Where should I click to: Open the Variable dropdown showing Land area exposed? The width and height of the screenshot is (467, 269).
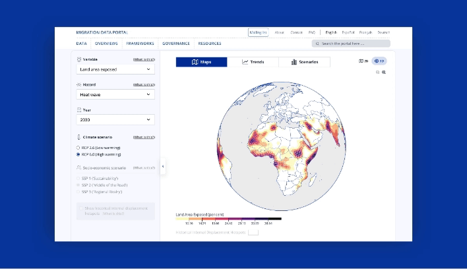pyautogui.click(x=115, y=69)
